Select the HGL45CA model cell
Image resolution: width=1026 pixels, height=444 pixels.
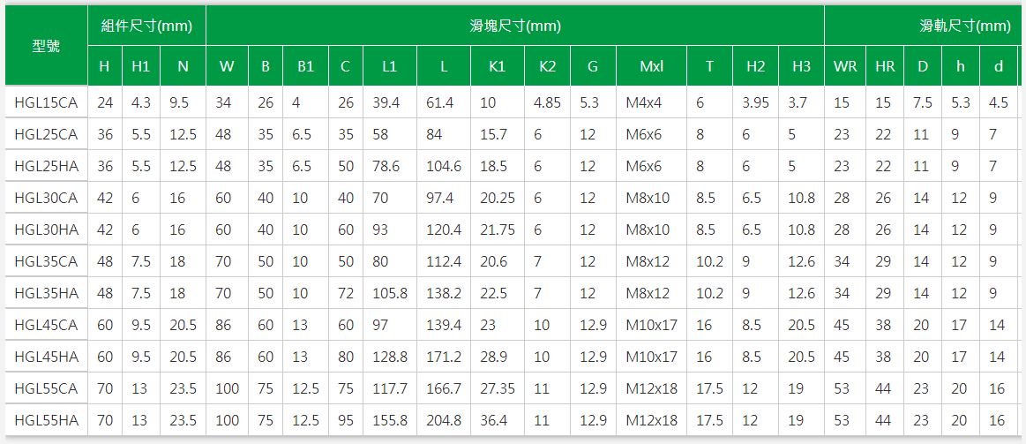(46, 325)
